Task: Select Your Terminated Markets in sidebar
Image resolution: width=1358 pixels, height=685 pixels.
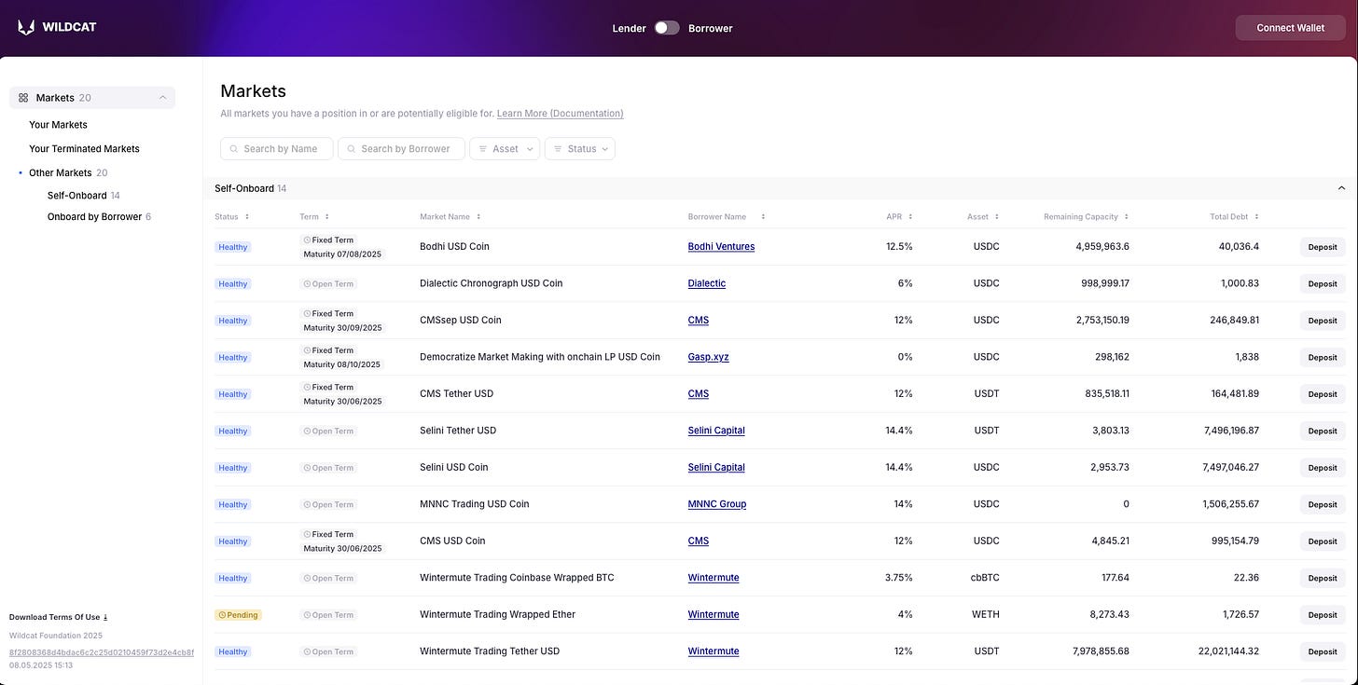Action: click(x=84, y=149)
